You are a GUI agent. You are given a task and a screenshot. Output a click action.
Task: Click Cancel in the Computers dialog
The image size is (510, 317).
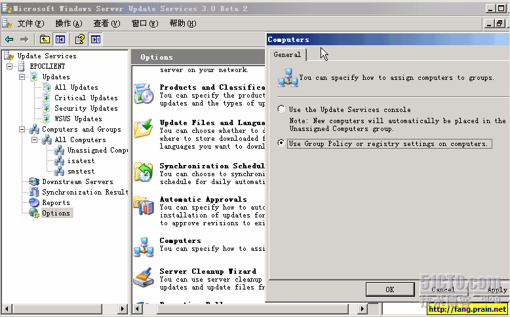443,289
